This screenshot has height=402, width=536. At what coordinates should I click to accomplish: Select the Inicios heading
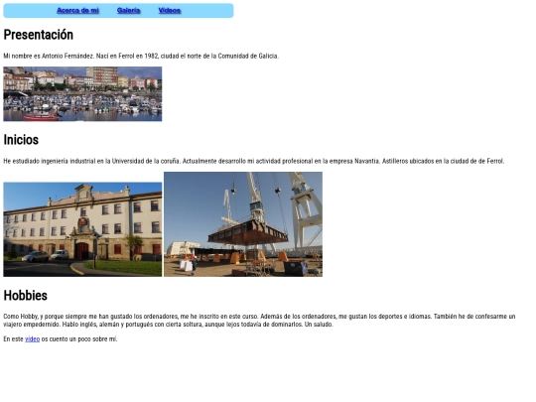[21, 140]
